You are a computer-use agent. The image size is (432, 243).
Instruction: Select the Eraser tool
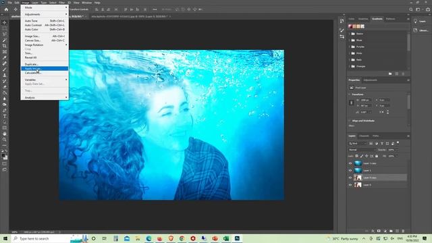5,87
